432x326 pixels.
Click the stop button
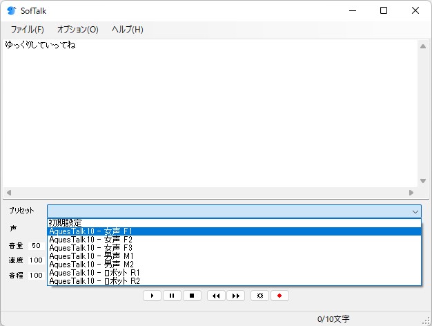[192, 296]
